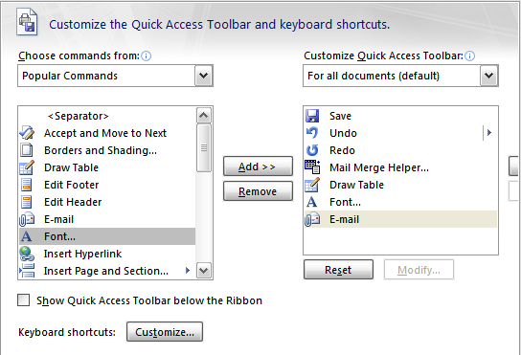This screenshot has width=521, height=355.
Task: Click the Undo arrow icon in toolbar list
Action: coord(312,133)
